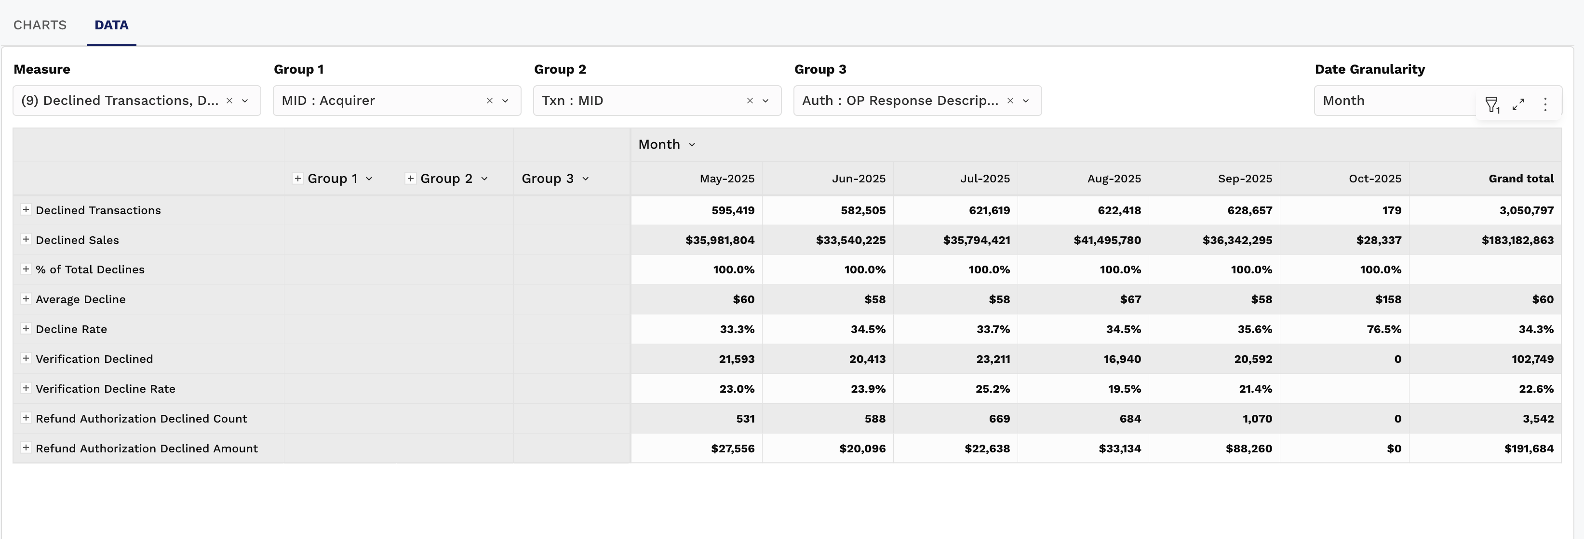Expand the Group 2 column plus icon
Screen dimensions: 1584x539
[x=410, y=179]
